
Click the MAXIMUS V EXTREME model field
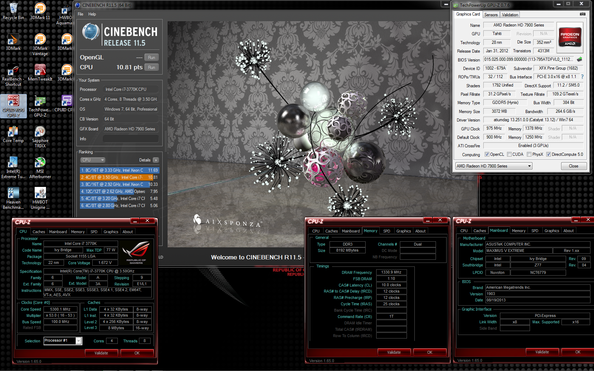click(x=519, y=251)
